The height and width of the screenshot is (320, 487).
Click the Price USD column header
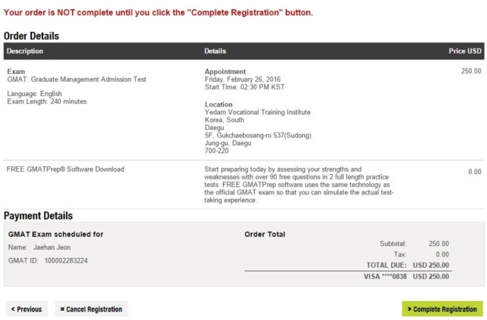pos(465,51)
